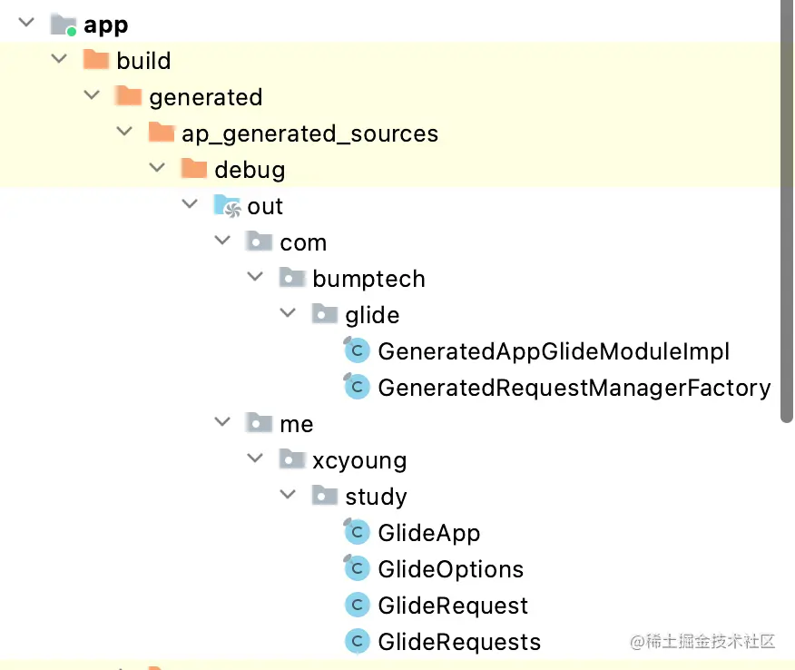
Task: Click the ap_generated_sources folder icon
Action: (x=162, y=132)
